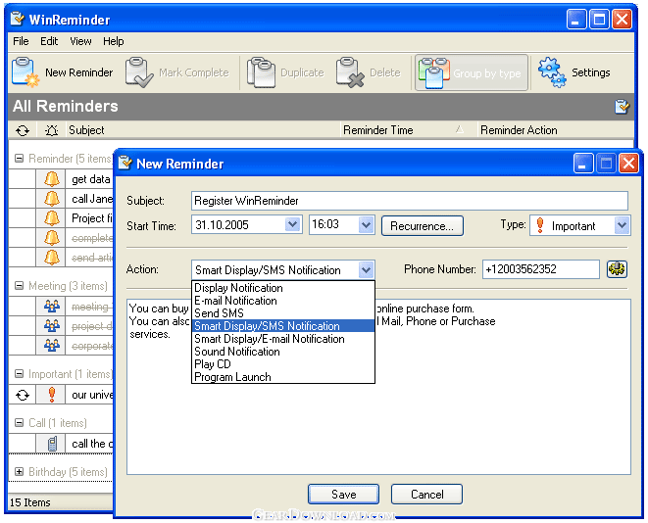This screenshot has height=523, width=648.
Task: Collapse the Meeting (3 items) group
Action: coord(19,286)
